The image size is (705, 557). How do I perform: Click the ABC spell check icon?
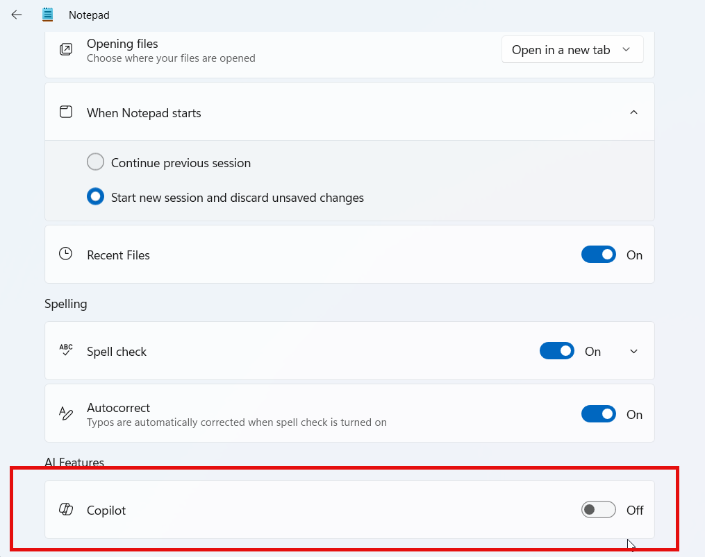65,350
